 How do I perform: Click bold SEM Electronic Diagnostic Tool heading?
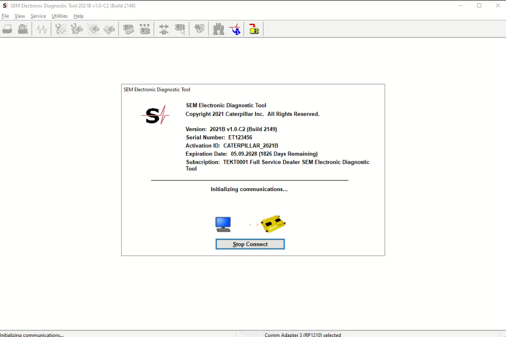[x=226, y=105]
